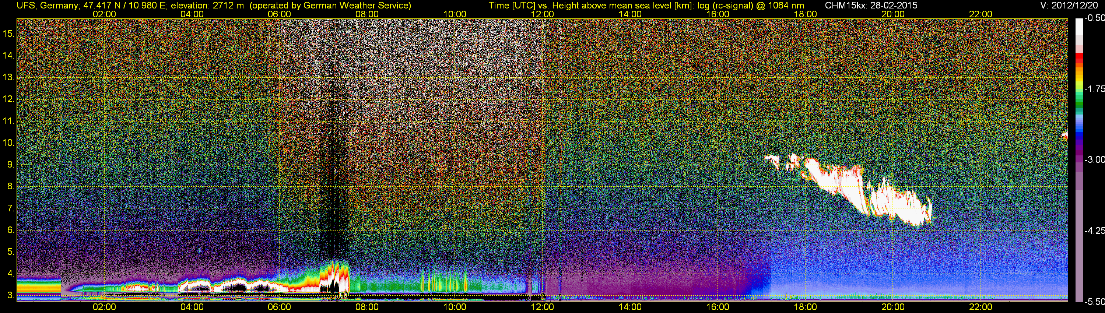The height and width of the screenshot is (313, 1105).
Task: Click the 9 km height axis label
Action: point(10,165)
